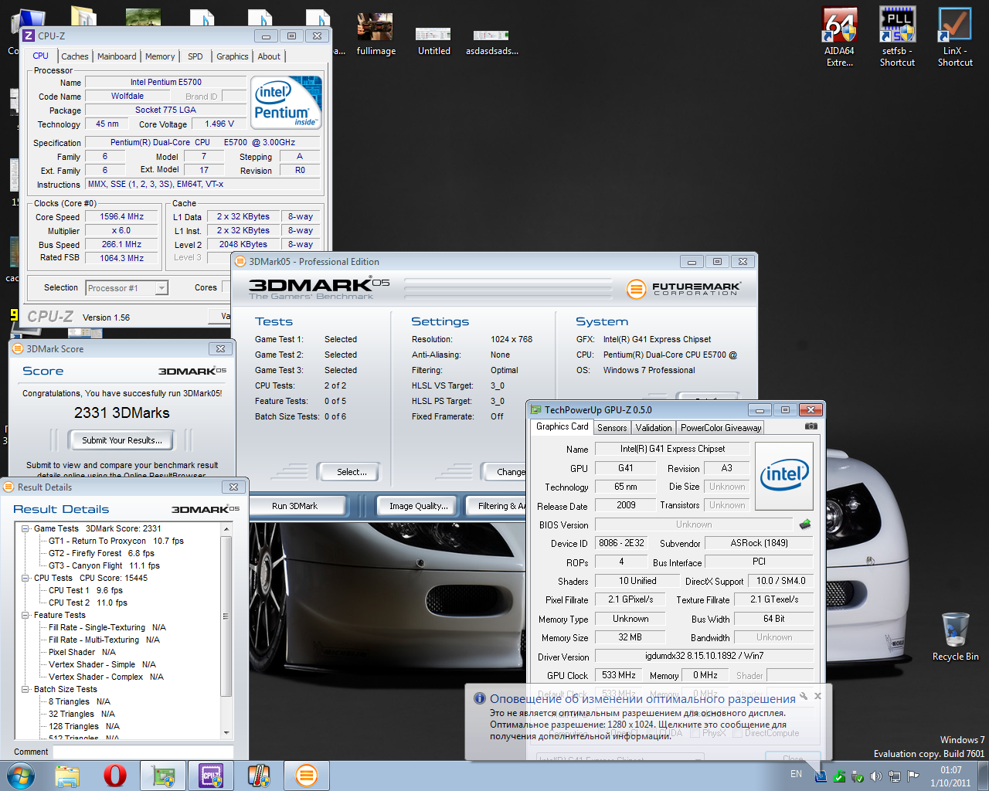Screen dimensions: 989x791
Task: Open the clock showing 01:07
Action: [x=950, y=776]
